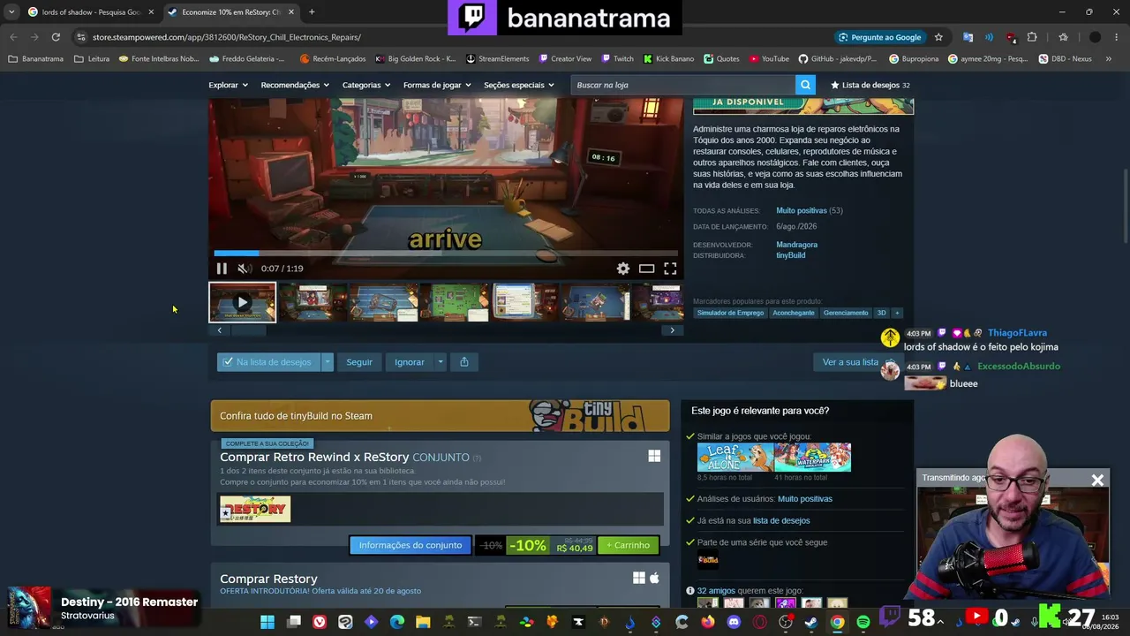Bookmark this page with star icon
Image resolution: width=1130 pixels, height=636 pixels.
[938, 37]
